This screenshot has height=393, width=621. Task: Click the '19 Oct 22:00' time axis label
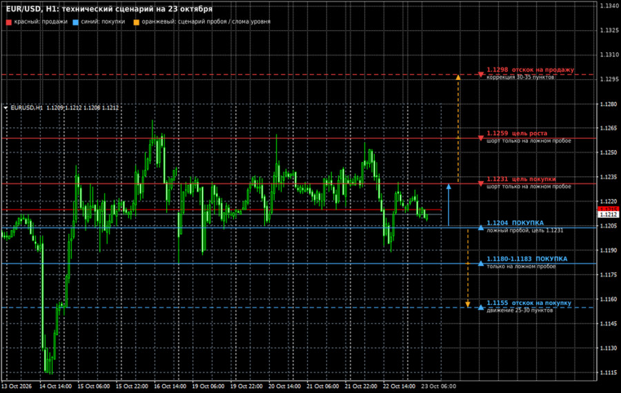point(246,386)
